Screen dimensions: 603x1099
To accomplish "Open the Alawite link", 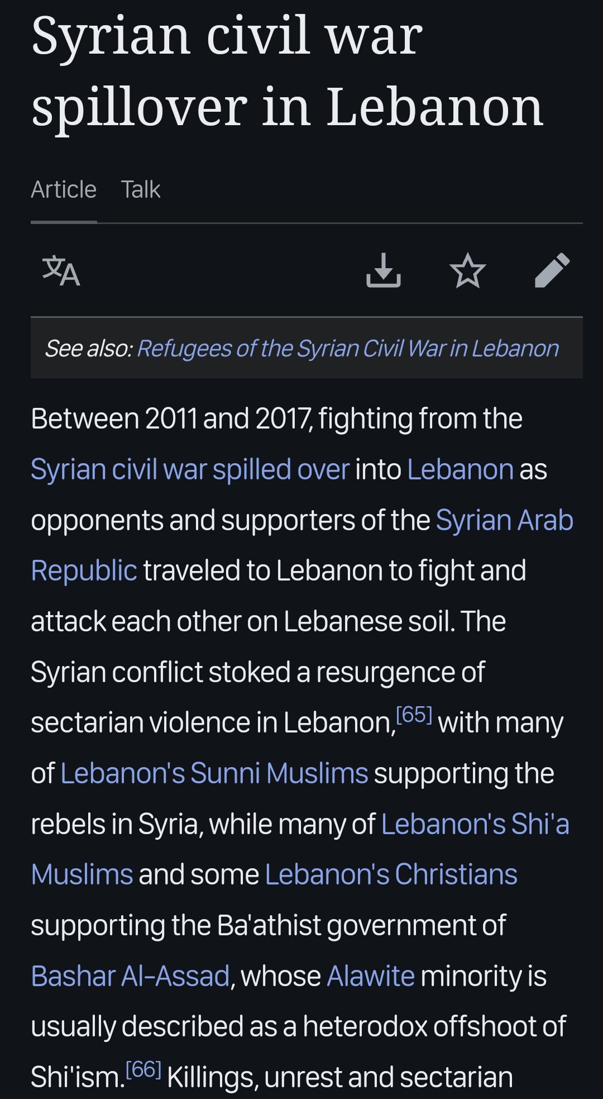I will click(x=371, y=976).
